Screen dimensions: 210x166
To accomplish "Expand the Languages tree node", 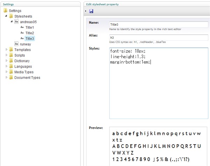I will click(6, 66).
